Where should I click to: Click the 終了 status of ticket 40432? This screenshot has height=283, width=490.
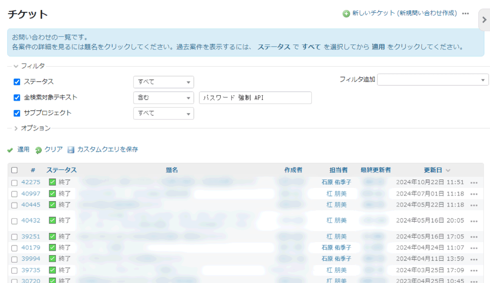[65, 221]
